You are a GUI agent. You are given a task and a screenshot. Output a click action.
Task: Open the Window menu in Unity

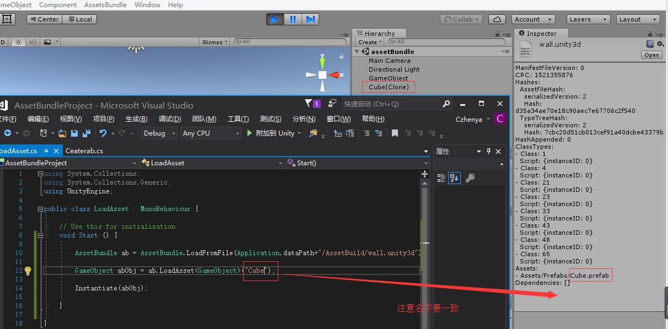point(147,4)
